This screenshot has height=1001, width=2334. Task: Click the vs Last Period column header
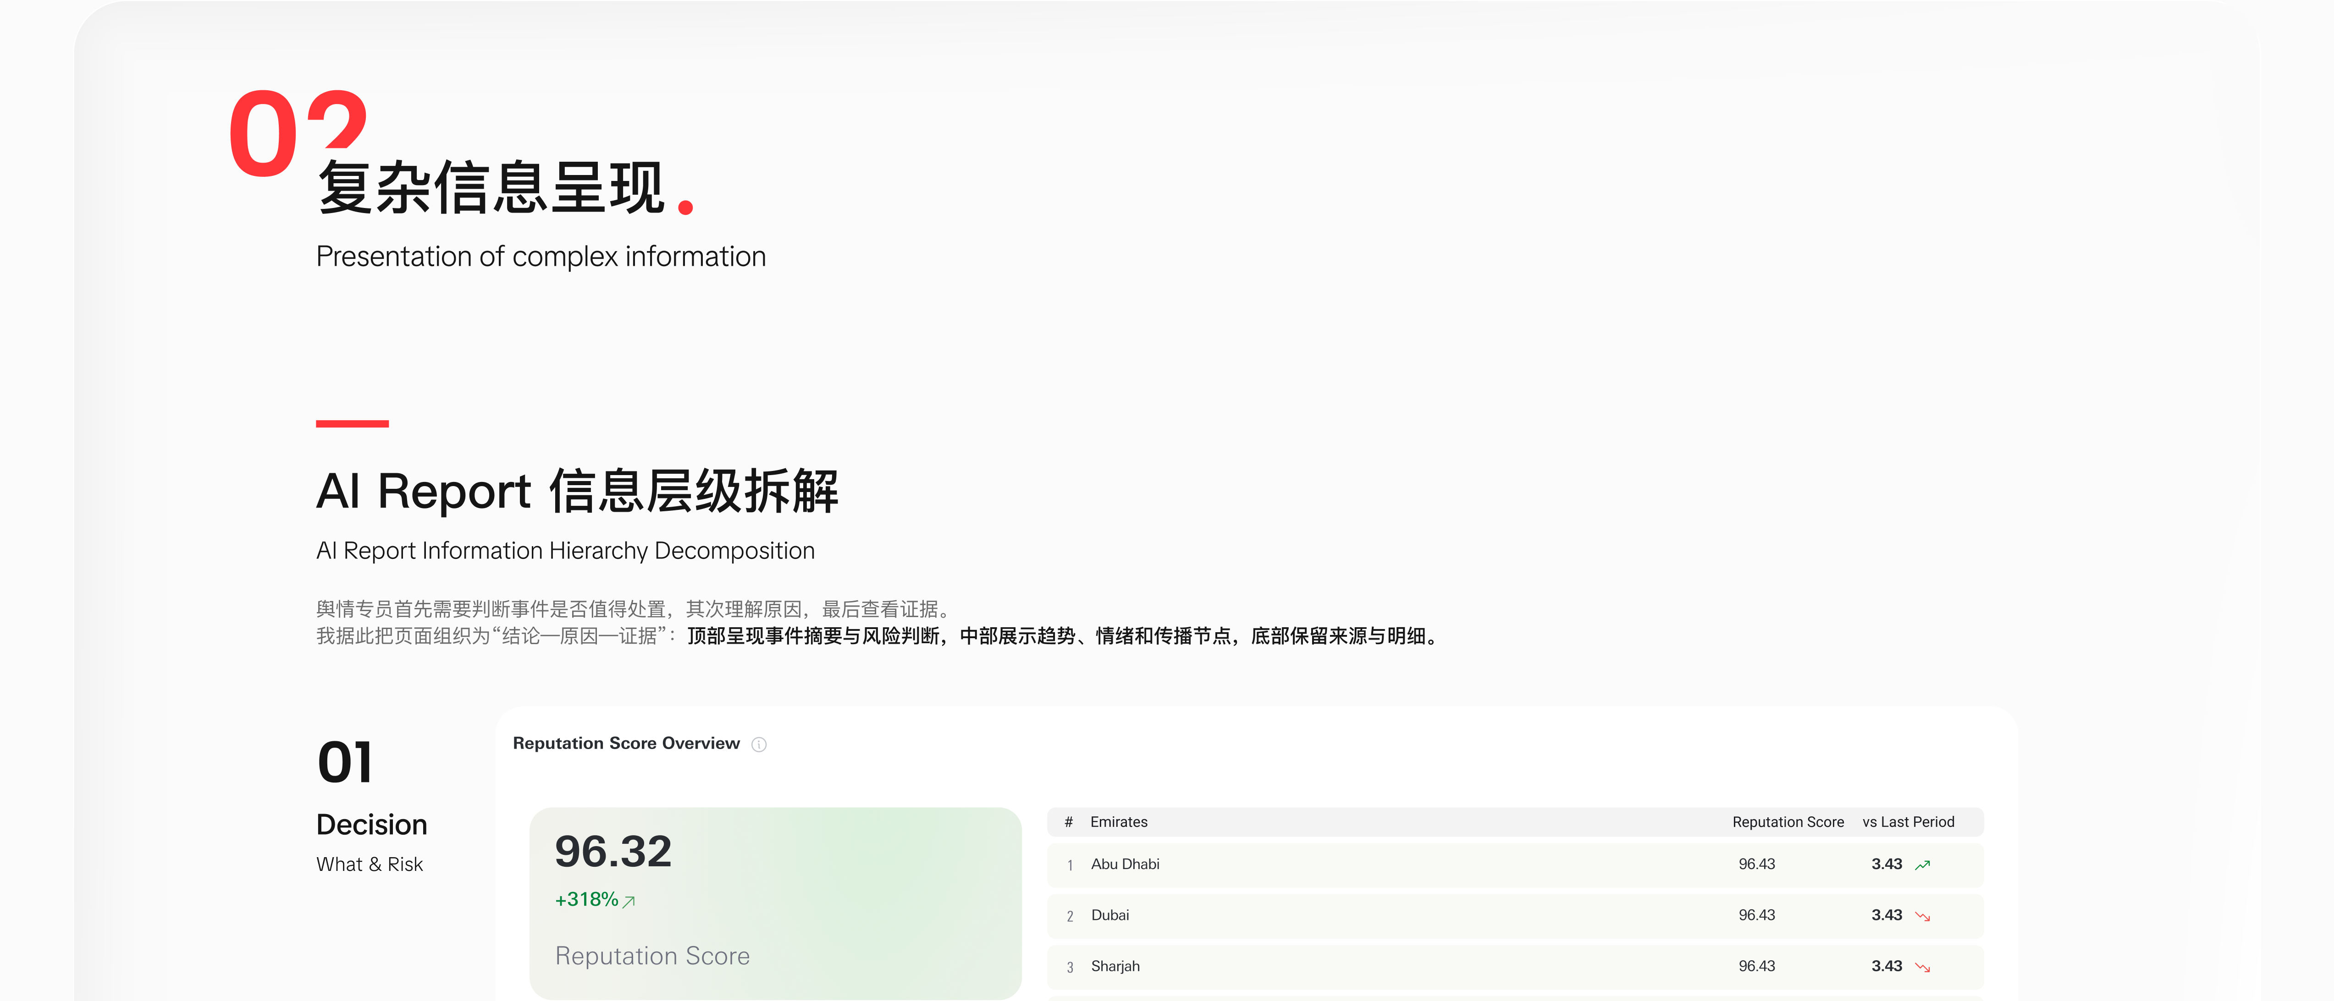point(1908,822)
